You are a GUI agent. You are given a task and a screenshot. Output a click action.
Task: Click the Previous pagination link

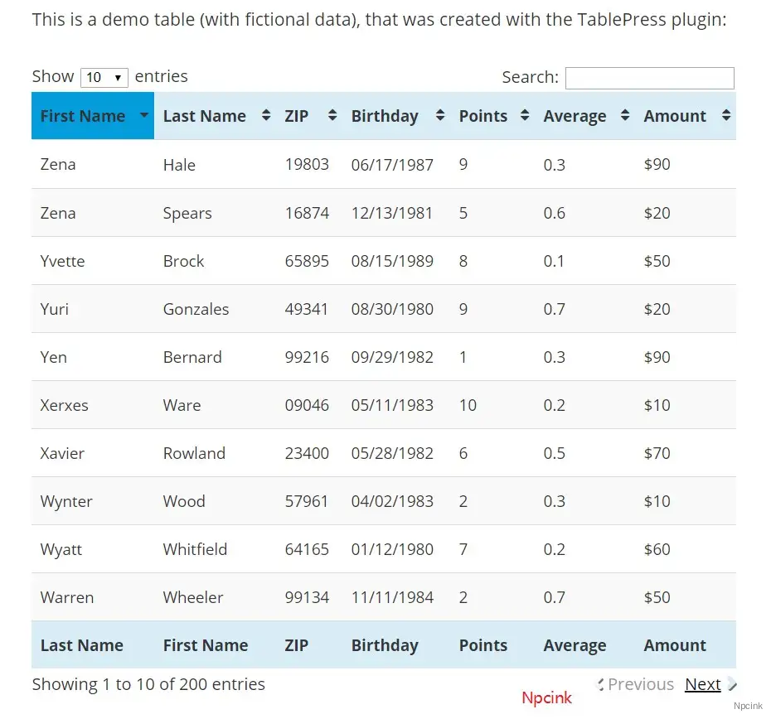point(640,684)
